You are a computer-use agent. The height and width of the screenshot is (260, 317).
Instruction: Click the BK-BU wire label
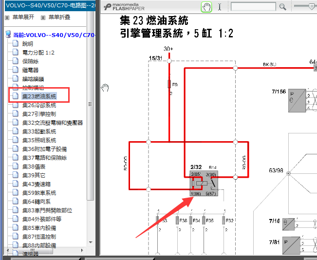coord(269,64)
